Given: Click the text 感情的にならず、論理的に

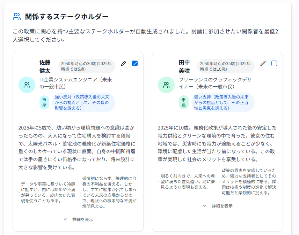Looking at the screenshot, I should pyautogui.click(x=109, y=192).
